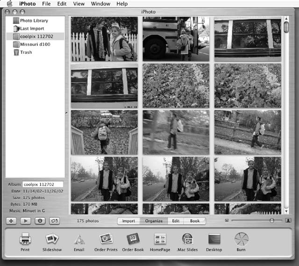
Task: Open the Window menu
Action: tap(100, 4)
